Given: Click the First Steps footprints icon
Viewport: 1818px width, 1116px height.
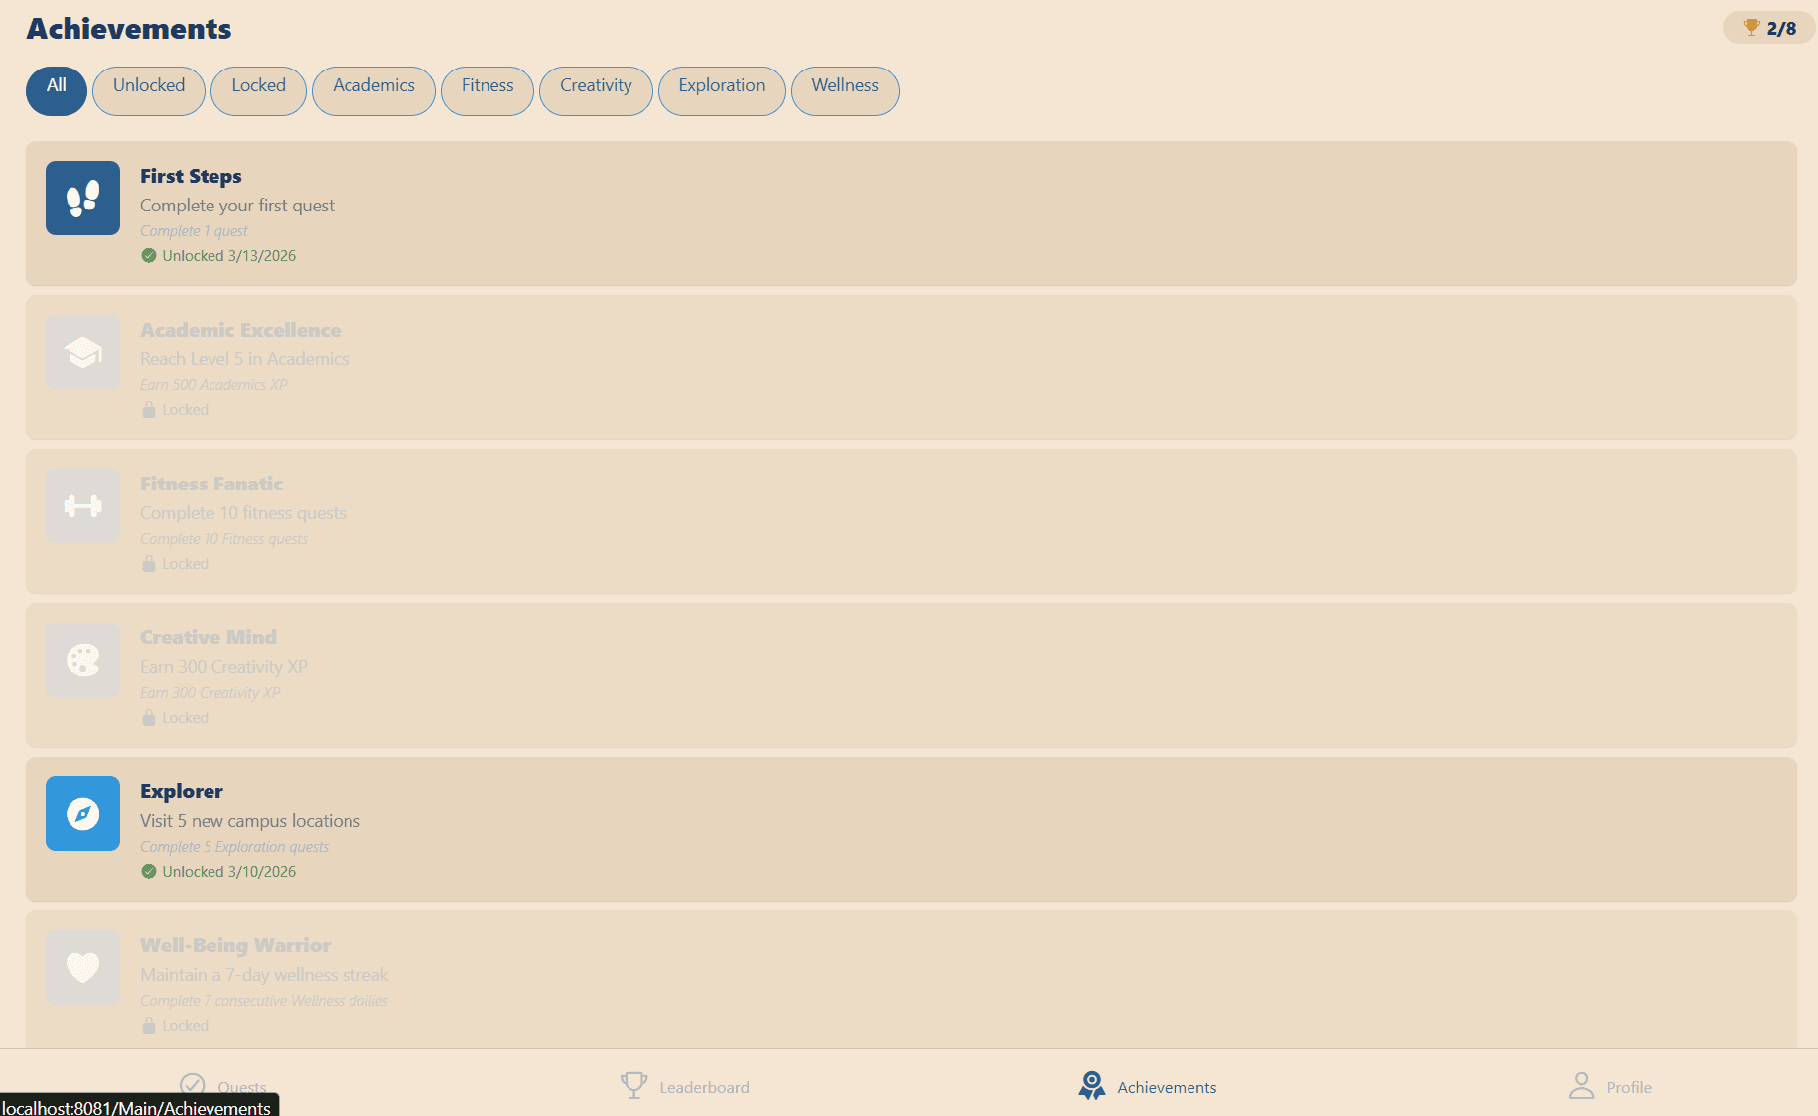Looking at the screenshot, I should [82, 199].
